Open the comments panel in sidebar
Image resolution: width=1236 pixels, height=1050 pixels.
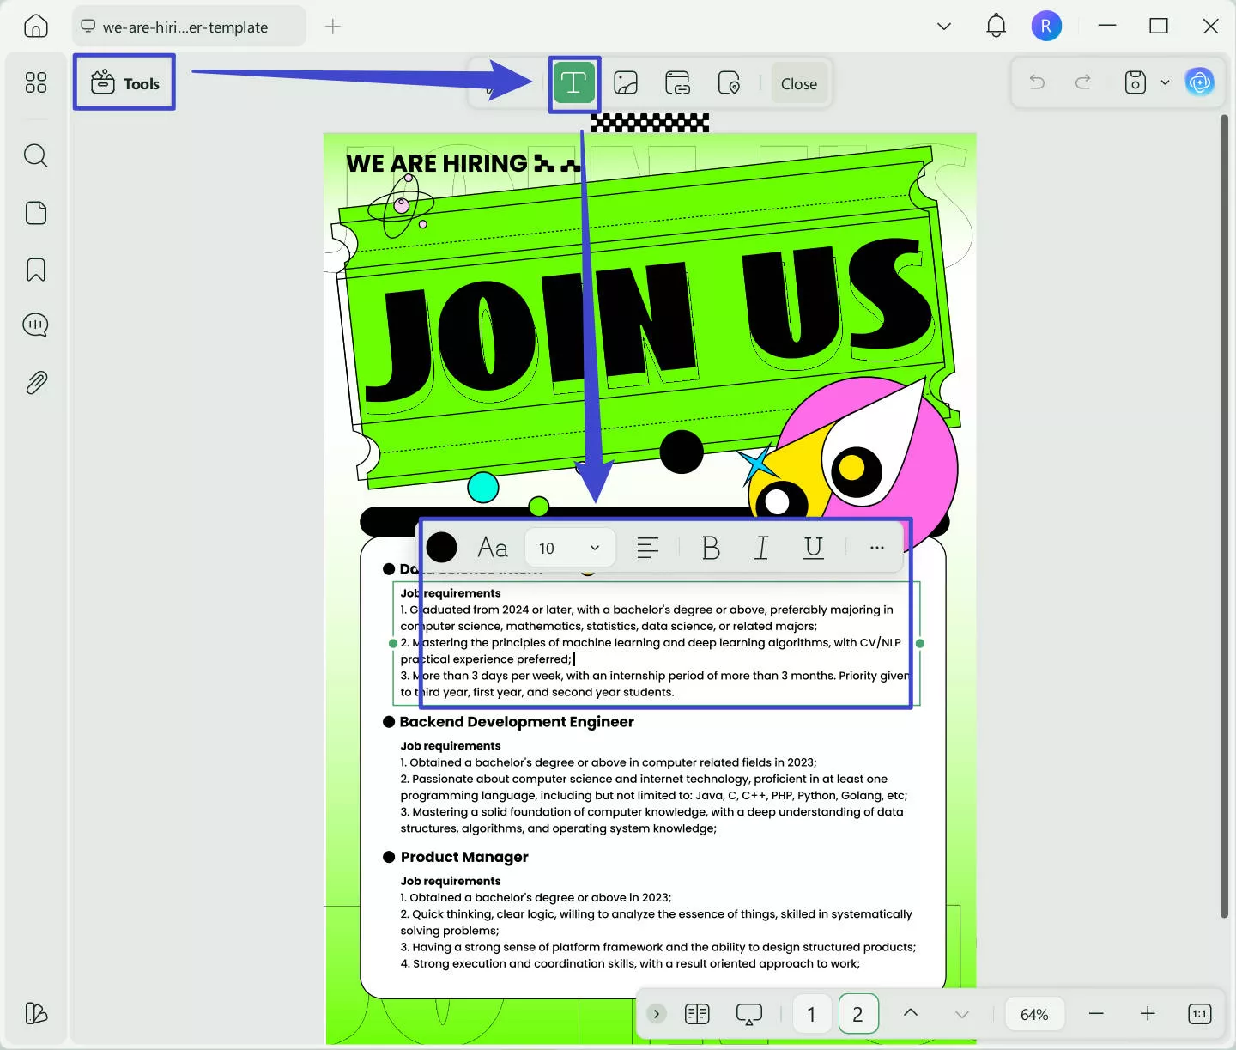(x=35, y=325)
